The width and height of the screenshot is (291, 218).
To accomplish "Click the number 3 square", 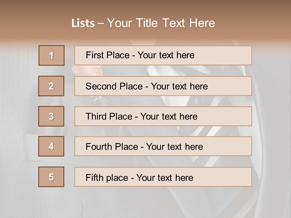I will point(51,116).
